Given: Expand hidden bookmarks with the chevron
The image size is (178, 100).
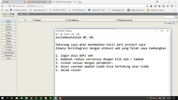Looking at the screenshot, I should 175,10.
